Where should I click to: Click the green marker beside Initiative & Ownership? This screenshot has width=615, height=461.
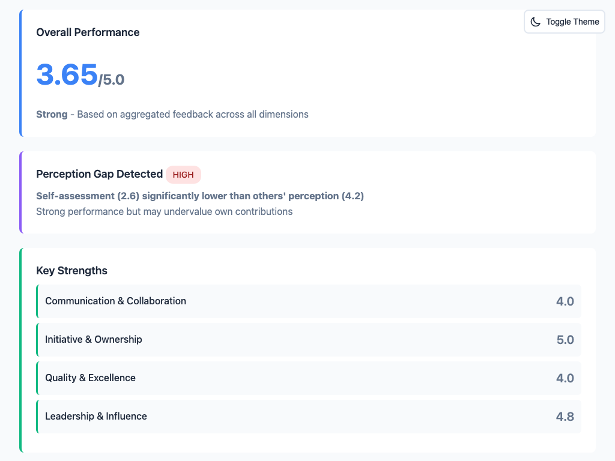point(38,340)
